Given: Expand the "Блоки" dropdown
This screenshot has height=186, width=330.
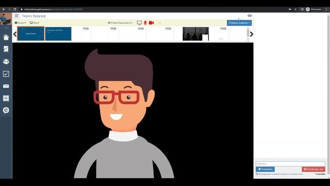Looking at the screenshot, I should (21, 23).
